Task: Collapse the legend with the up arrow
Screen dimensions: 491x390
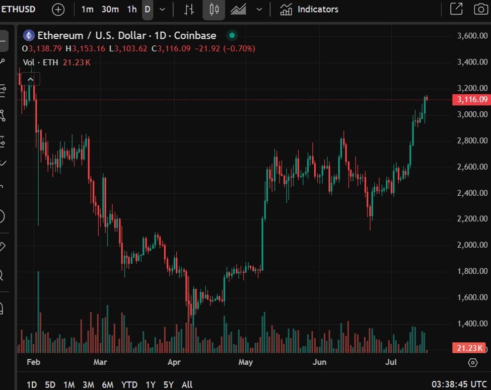Action: [x=30, y=79]
